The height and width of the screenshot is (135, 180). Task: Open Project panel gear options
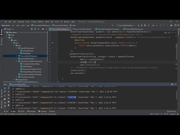[43, 29]
